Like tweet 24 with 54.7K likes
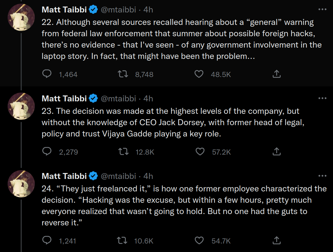 click(x=199, y=240)
